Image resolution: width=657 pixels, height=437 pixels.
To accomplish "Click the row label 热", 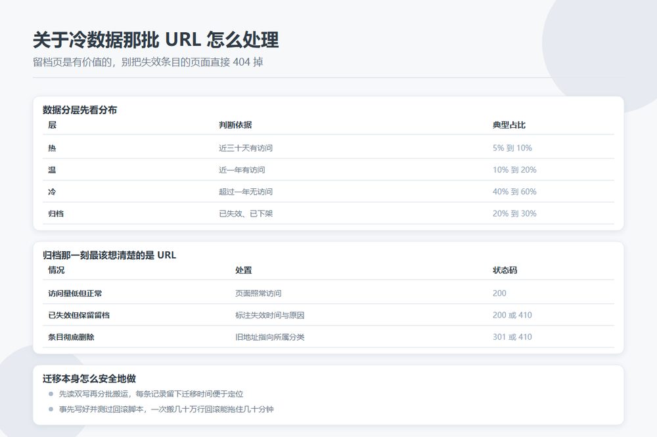I will coord(52,148).
